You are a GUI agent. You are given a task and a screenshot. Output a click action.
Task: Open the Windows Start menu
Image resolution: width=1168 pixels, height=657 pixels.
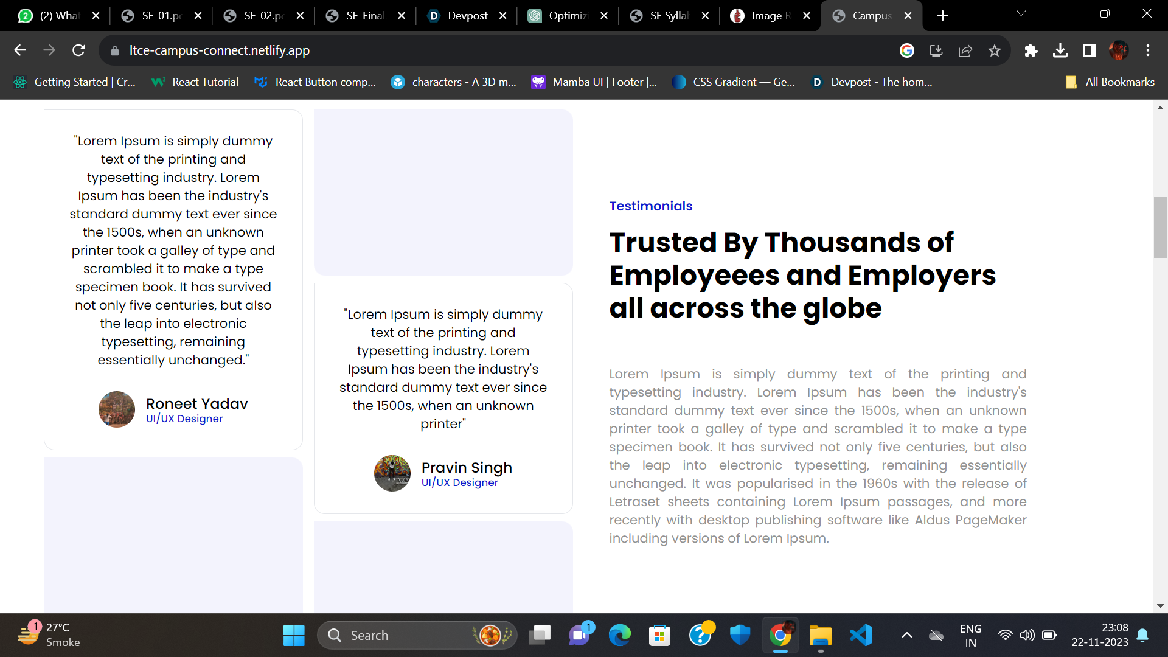click(x=294, y=635)
